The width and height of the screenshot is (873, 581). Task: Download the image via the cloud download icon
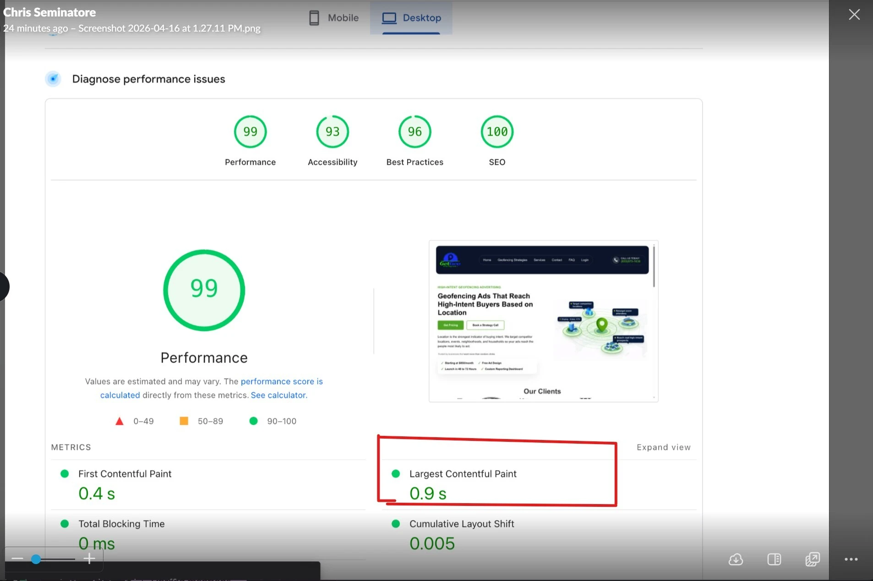coord(735,559)
